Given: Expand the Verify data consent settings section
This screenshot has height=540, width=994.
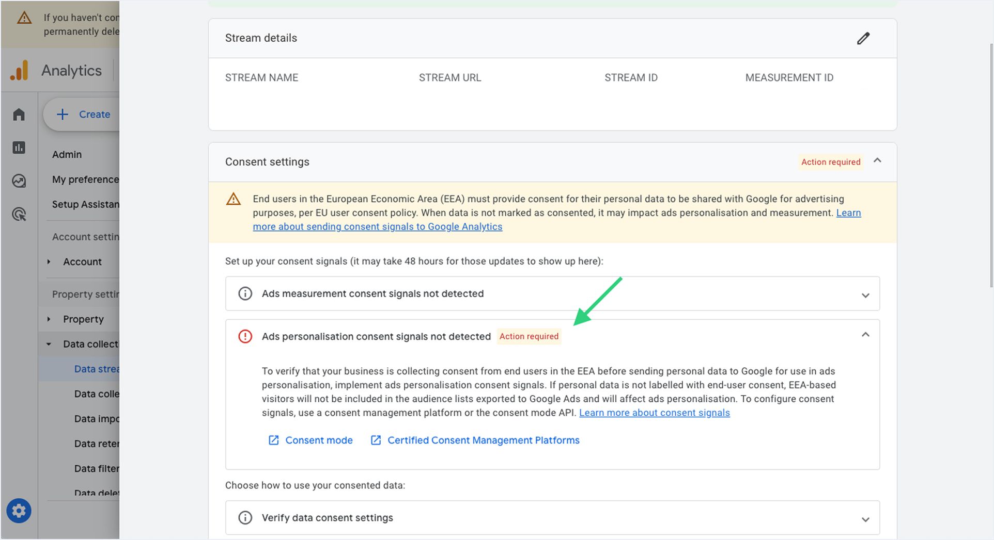Looking at the screenshot, I should coord(865,520).
